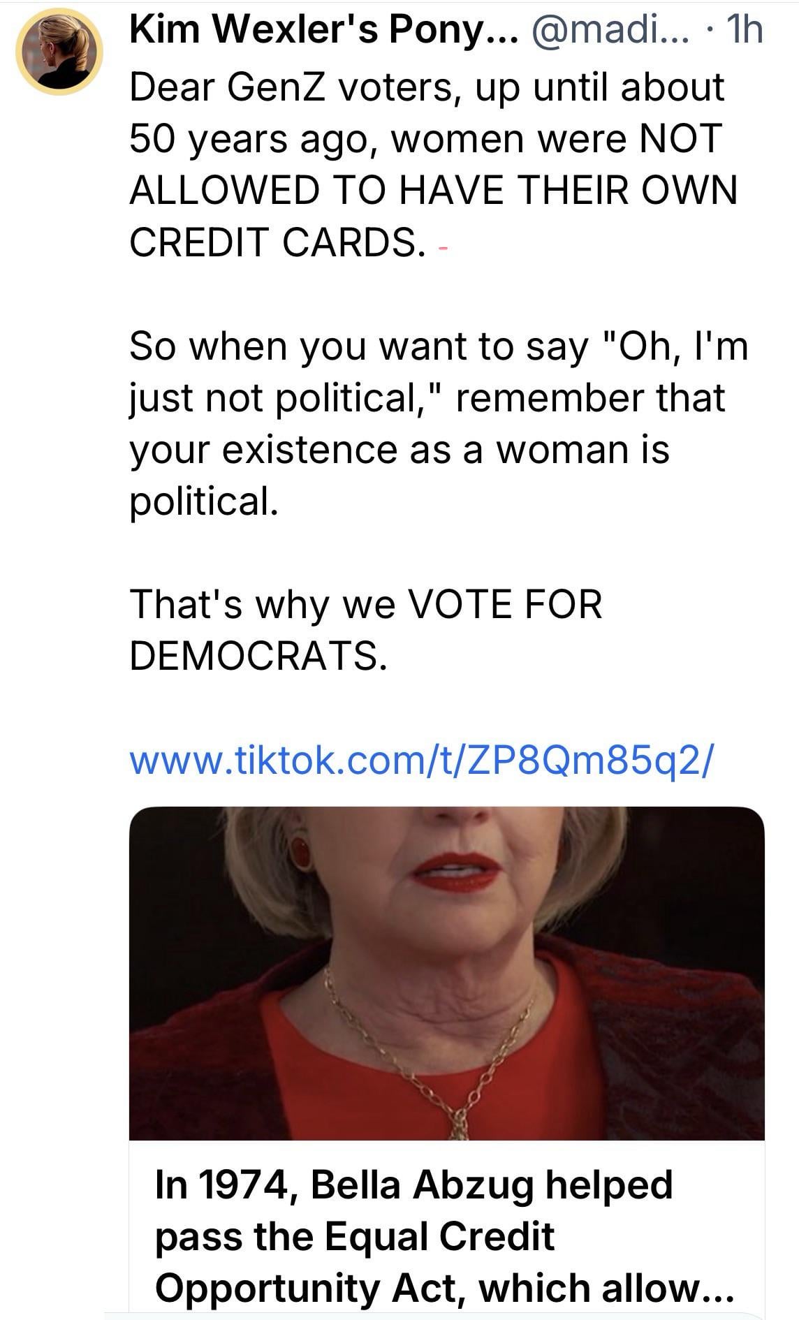Click the red earring in the preview image
This screenshot has height=1320, width=799.
(300, 849)
